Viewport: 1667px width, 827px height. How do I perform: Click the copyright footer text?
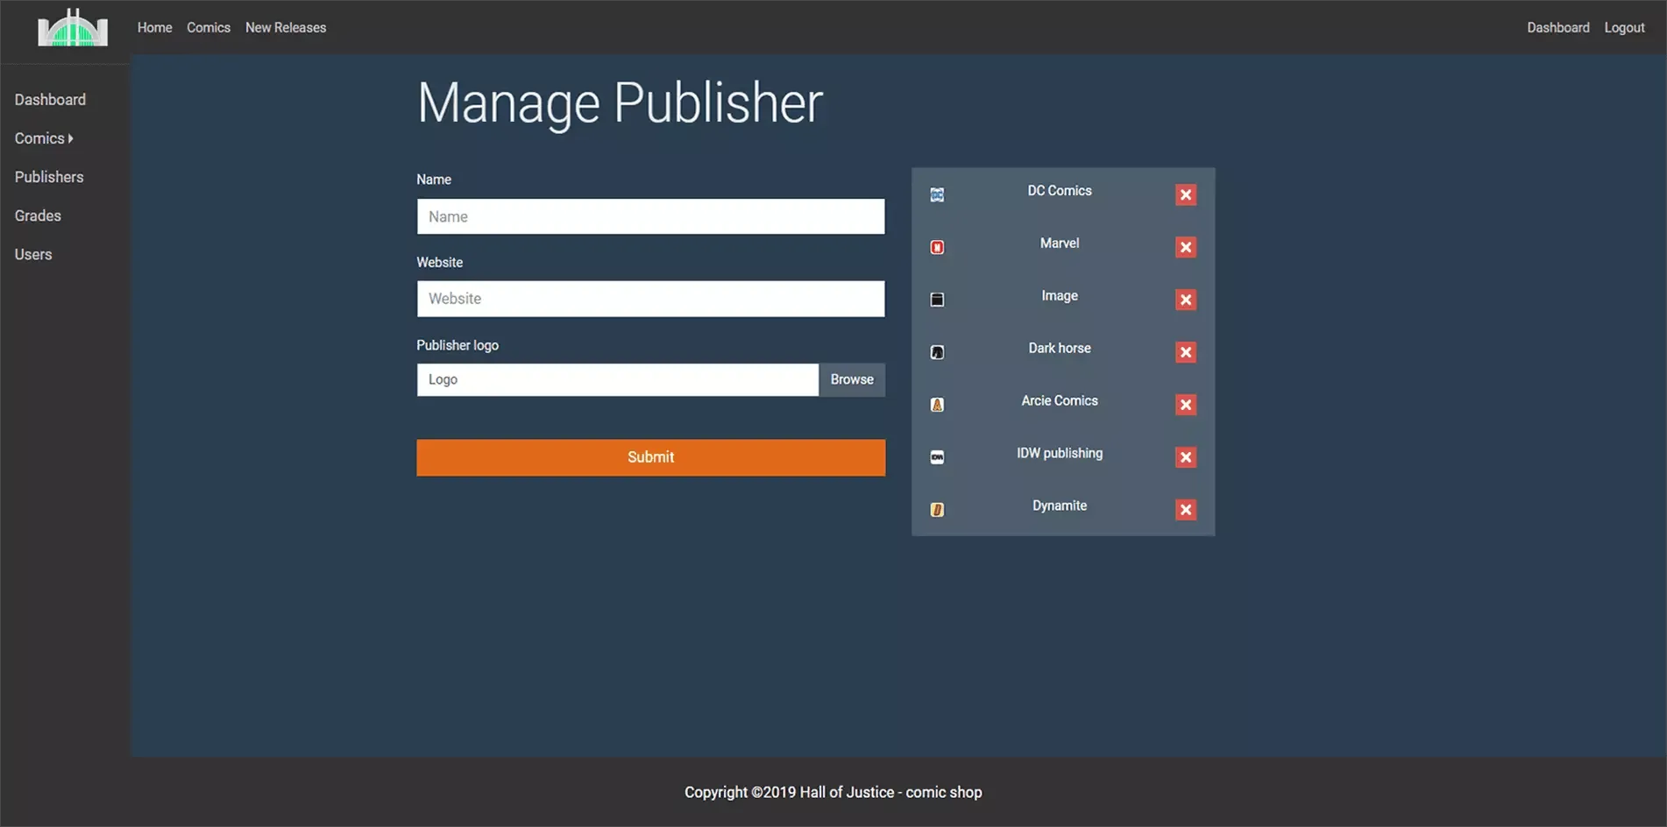(x=833, y=792)
